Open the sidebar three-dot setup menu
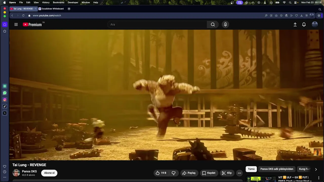The height and width of the screenshot is (182, 324). [5, 177]
